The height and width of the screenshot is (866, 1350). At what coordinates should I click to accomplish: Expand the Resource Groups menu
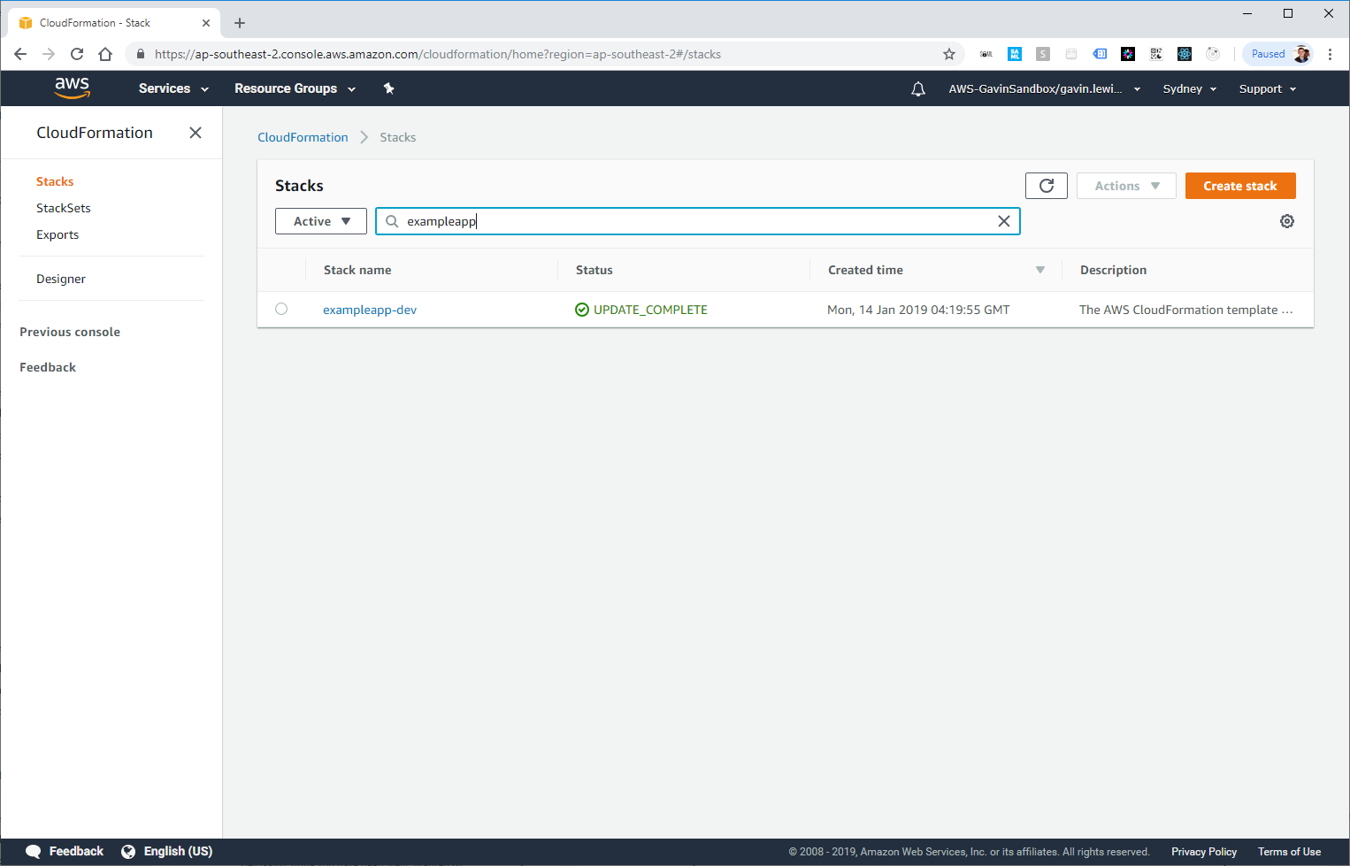tap(295, 88)
